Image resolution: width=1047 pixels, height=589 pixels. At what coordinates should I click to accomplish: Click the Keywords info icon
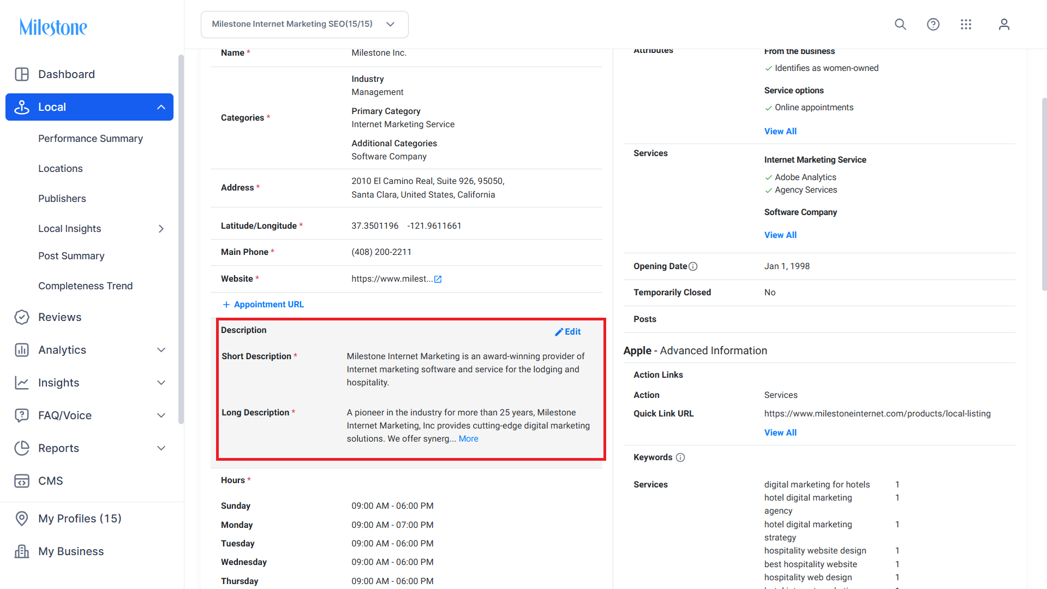tap(680, 457)
